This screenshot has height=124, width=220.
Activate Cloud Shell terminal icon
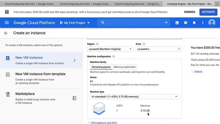[x=177, y=23]
